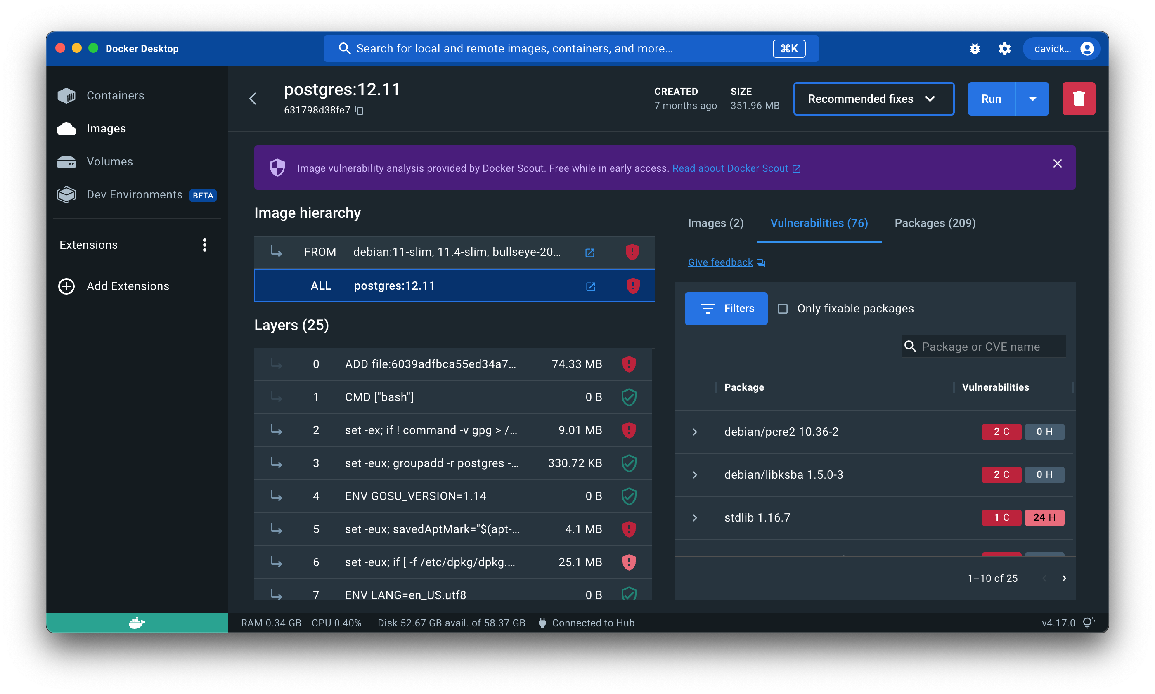Screen dimensions: 1155x694
Task: Switch to the Images (2) tab
Action: point(715,223)
